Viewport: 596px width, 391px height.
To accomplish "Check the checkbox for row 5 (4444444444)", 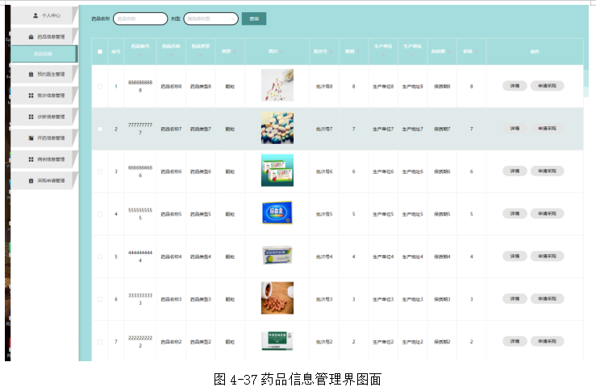I will [x=100, y=257].
